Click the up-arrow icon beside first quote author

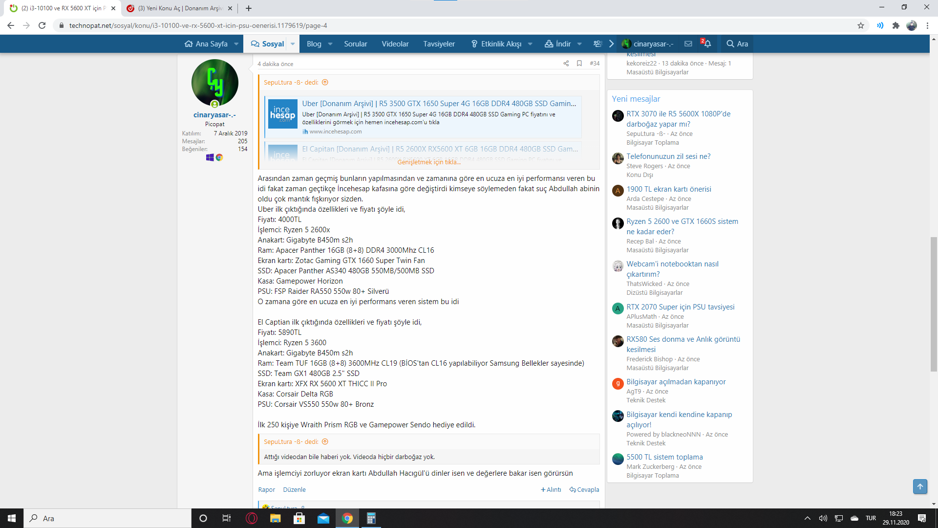click(325, 83)
